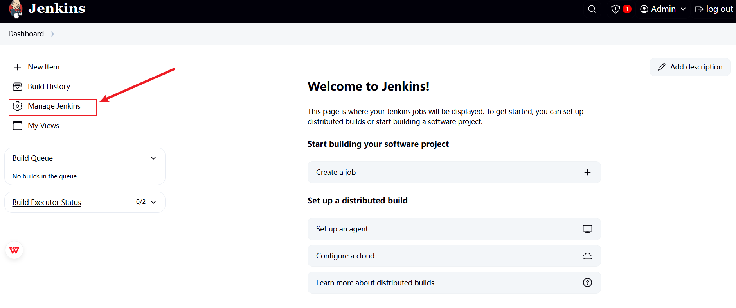736x308 pixels.
Task: Click the Add description button
Action: click(x=690, y=67)
